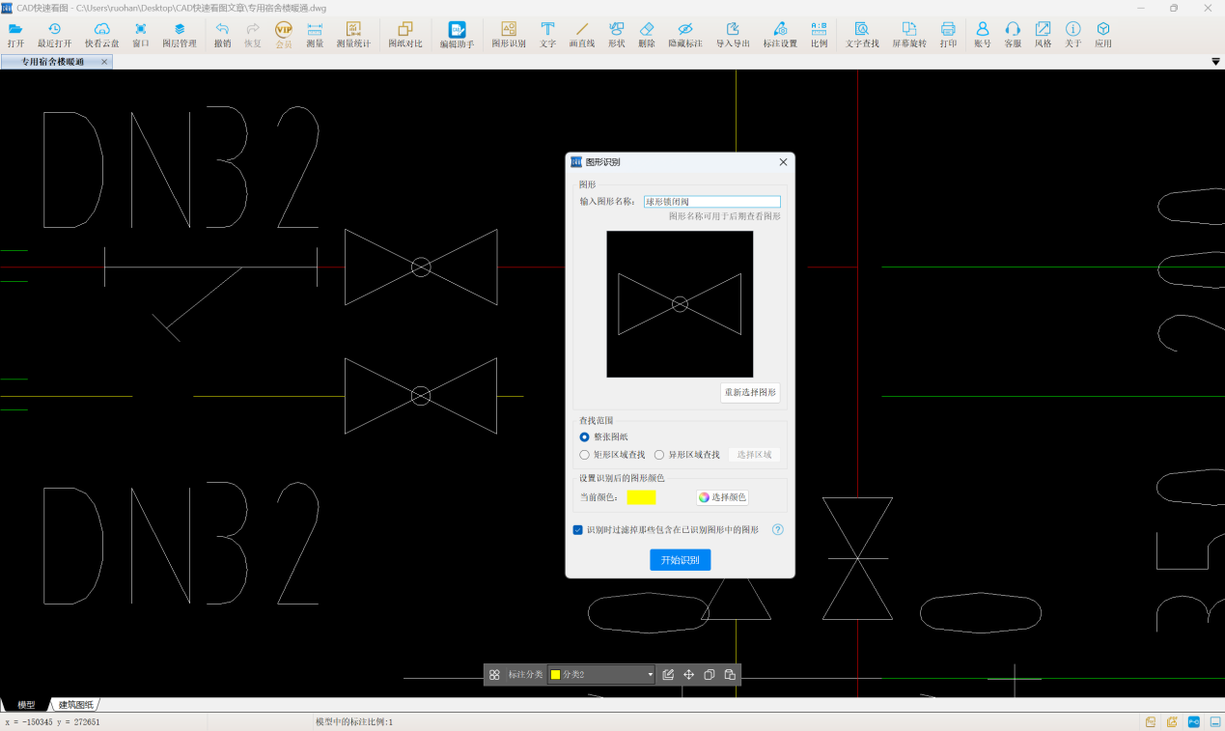Toggle 识别时过滤掉 filter checkbox
This screenshot has height=731, width=1225.
[578, 530]
